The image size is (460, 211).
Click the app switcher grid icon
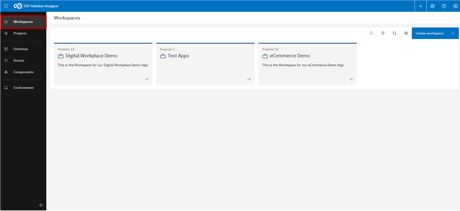[6, 6]
